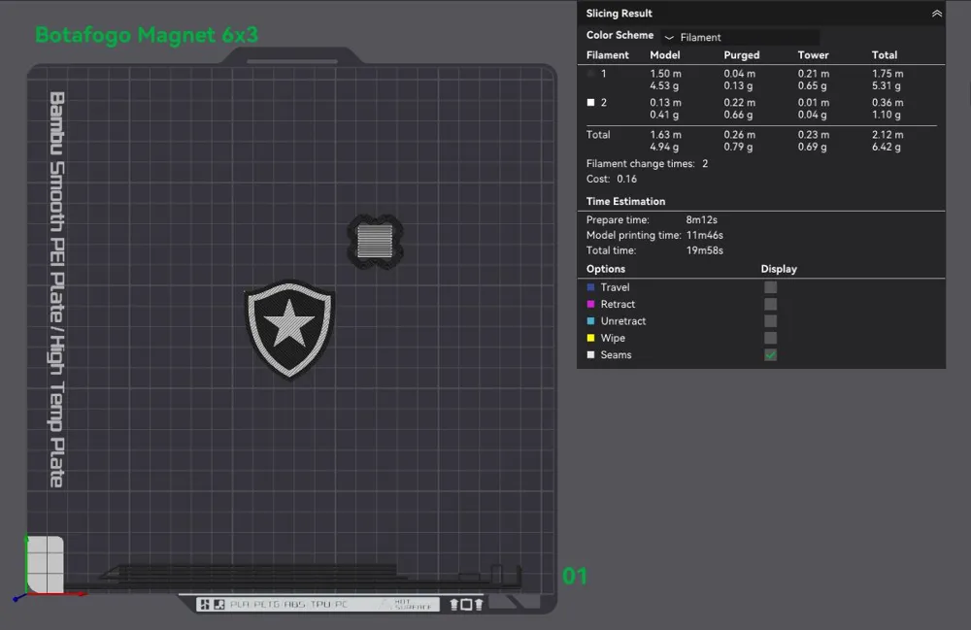Click filament 2 purged 0.66 g value
This screenshot has width=971, height=630.
click(738, 116)
